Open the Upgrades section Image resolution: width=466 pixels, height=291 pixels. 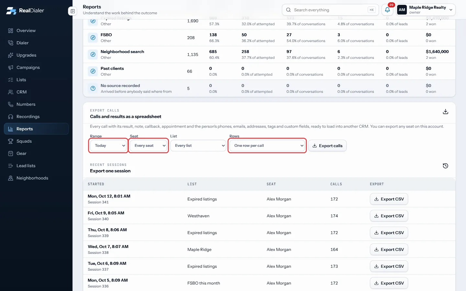[x=36, y=55]
